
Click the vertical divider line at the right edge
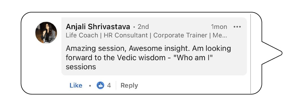point(251,54)
